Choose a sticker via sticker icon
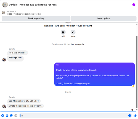The height and width of the screenshot is (119, 138). [11, 115]
